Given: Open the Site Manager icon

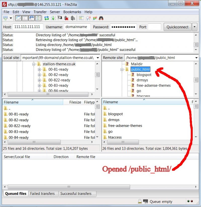Looking at the screenshot, I should 6,18.
